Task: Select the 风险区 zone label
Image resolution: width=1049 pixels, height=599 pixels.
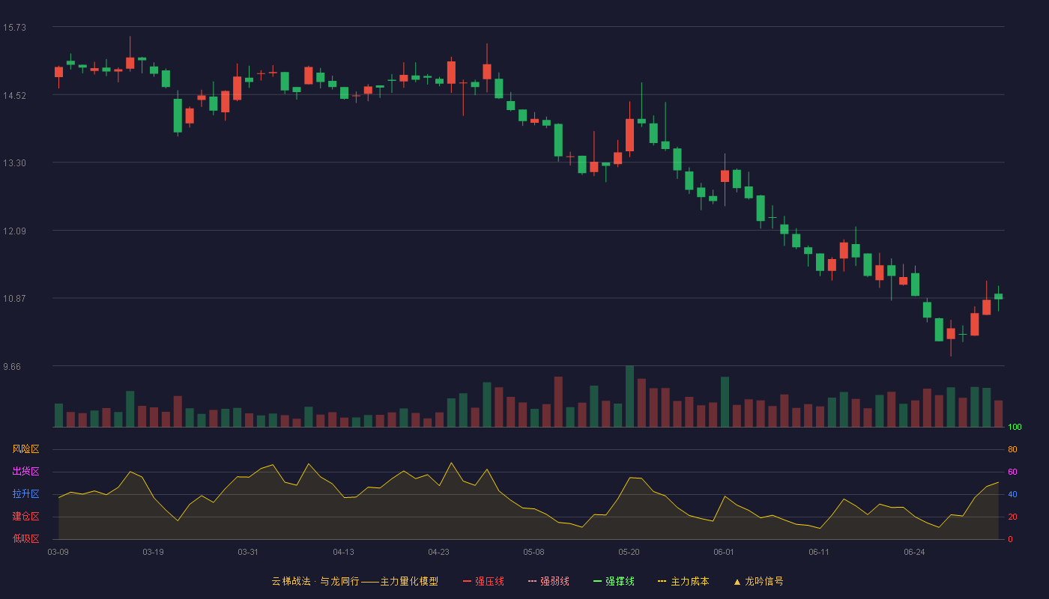Action: click(x=25, y=449)
